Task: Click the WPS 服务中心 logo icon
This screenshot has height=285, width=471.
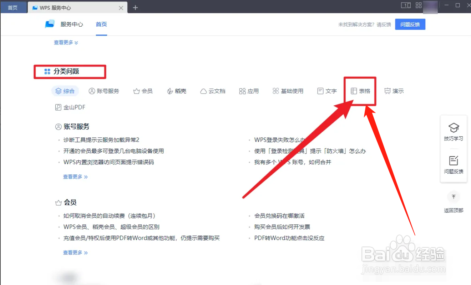Action: pos(50,24)
